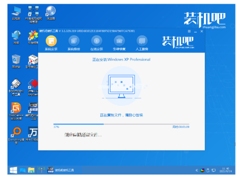Open the 万 network card driver desktop icon
The image size is (246, 179).
32,134
